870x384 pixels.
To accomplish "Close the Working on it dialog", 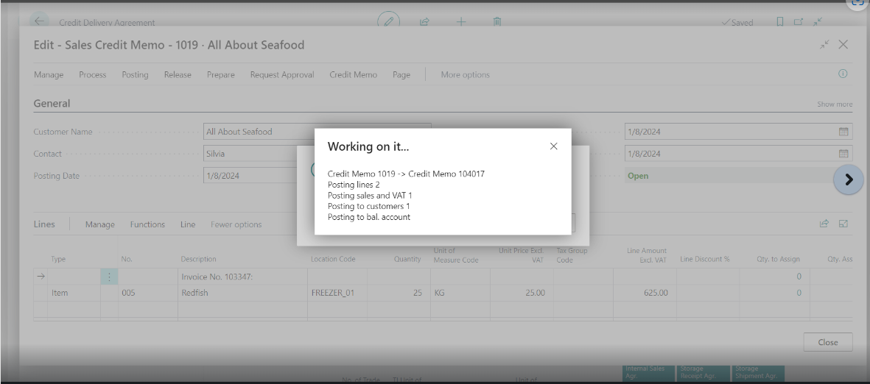I will (553, 146).
